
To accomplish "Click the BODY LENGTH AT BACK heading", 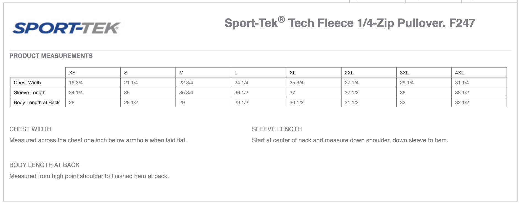I will pyautogui.click(x=44, y=165).
